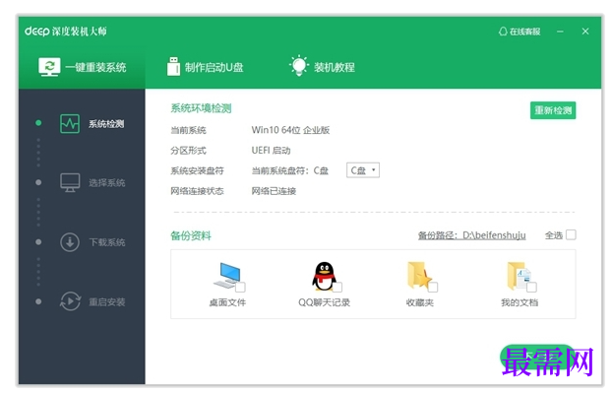Click the 选择系统 monitor icon in sidebar
This screenshot has height=393, width=612.
pyautogui.click(x=70, y=182)
